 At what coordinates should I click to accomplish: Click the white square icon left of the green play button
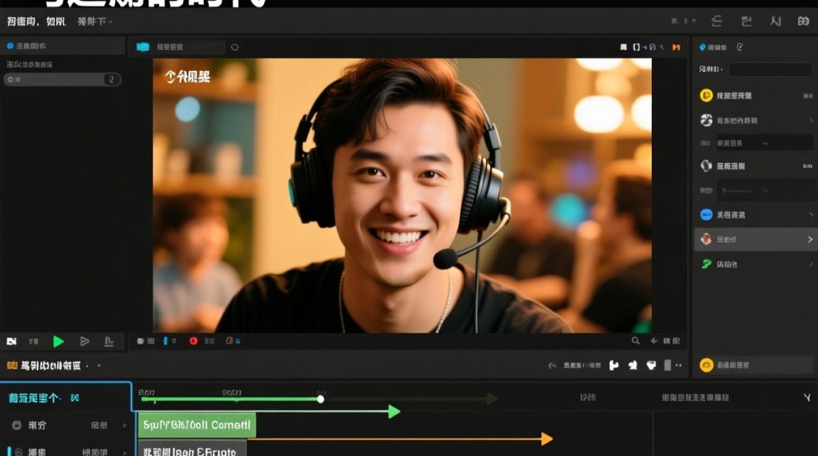tap(12, 342)
